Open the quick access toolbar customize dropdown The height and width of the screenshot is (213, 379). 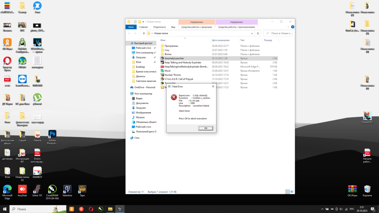[x=143, y=22]
